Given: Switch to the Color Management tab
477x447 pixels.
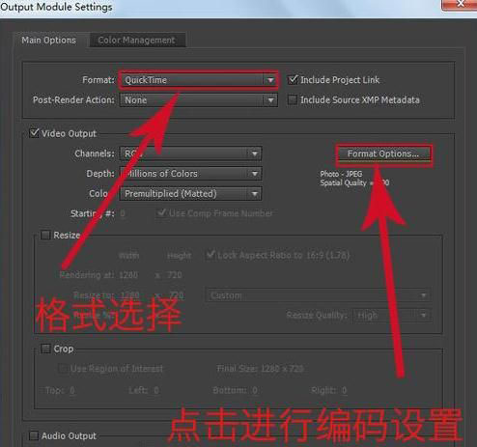Looking at the screenshot, I should tap(137, 41).
